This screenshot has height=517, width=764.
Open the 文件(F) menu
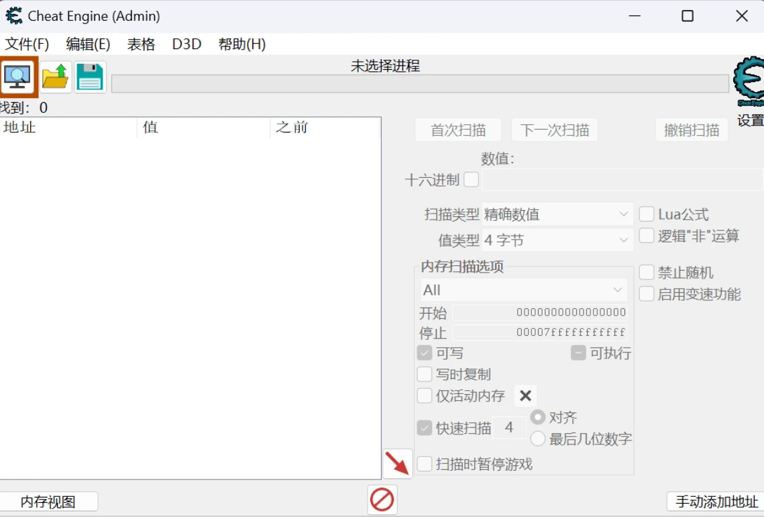tap(28, 44)
